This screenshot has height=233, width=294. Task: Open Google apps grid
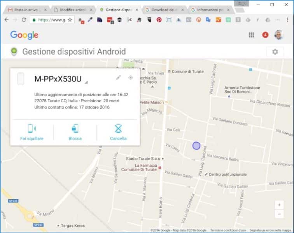click(251, 35)
